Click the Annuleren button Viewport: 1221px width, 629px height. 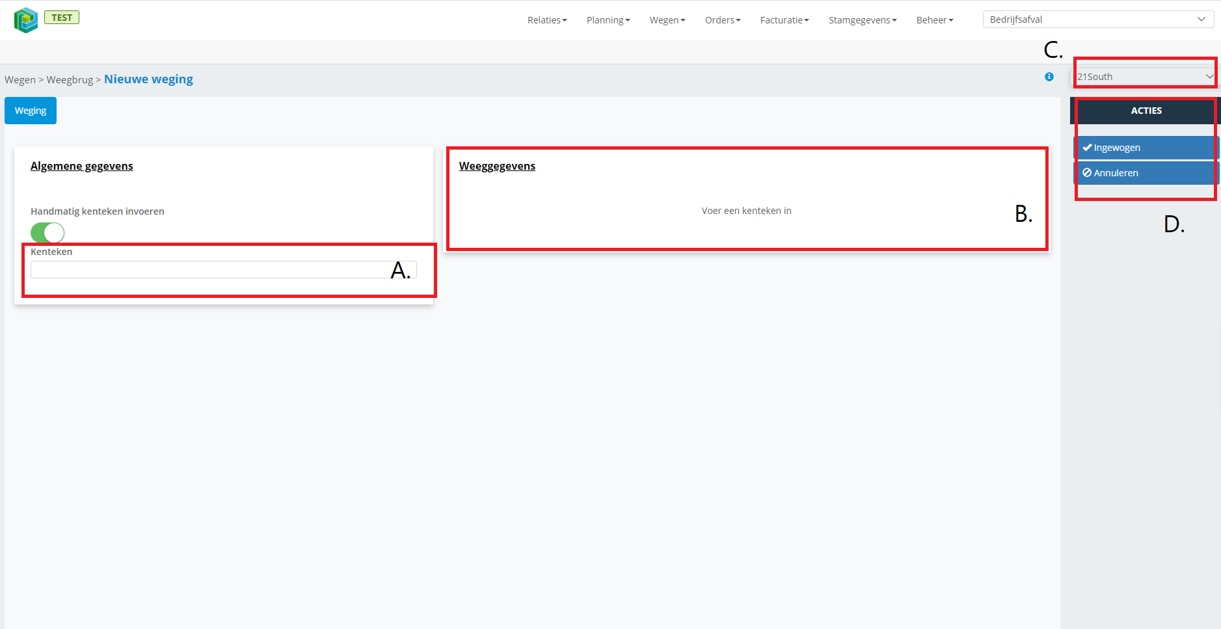click(x=1146, y=173)
